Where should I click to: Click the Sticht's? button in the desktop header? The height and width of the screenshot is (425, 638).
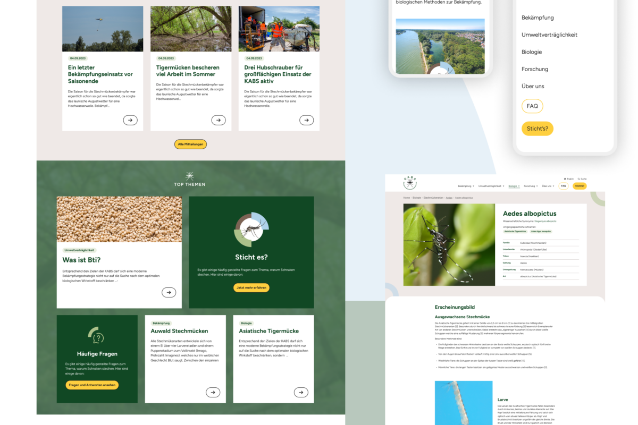click(580, 186)
